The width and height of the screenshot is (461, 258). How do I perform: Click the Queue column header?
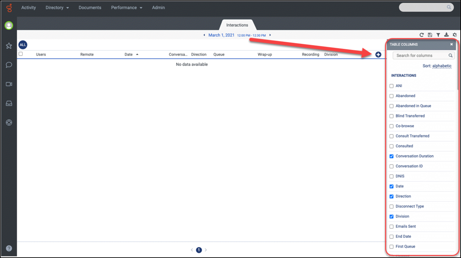coord(219,55)
